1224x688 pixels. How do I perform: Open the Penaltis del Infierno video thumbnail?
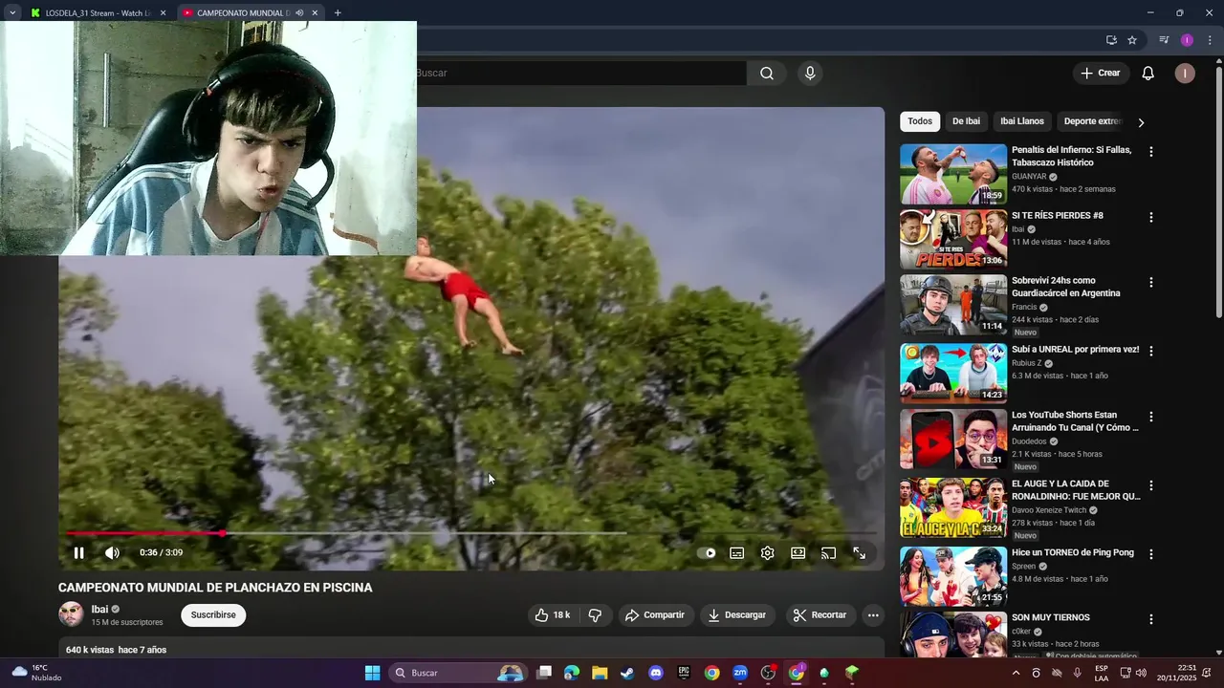tap(953, 174)
